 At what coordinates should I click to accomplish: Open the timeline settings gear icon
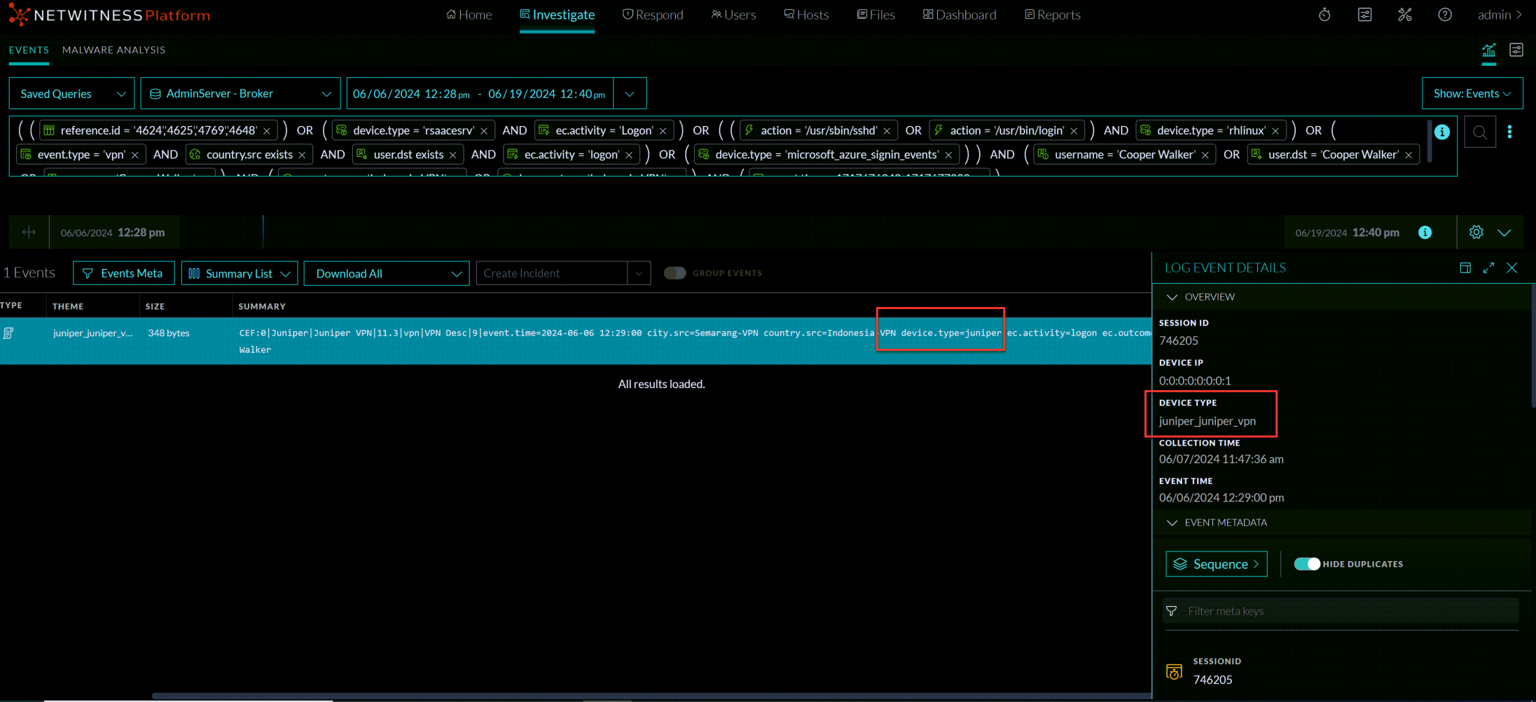click(1476, 232)
